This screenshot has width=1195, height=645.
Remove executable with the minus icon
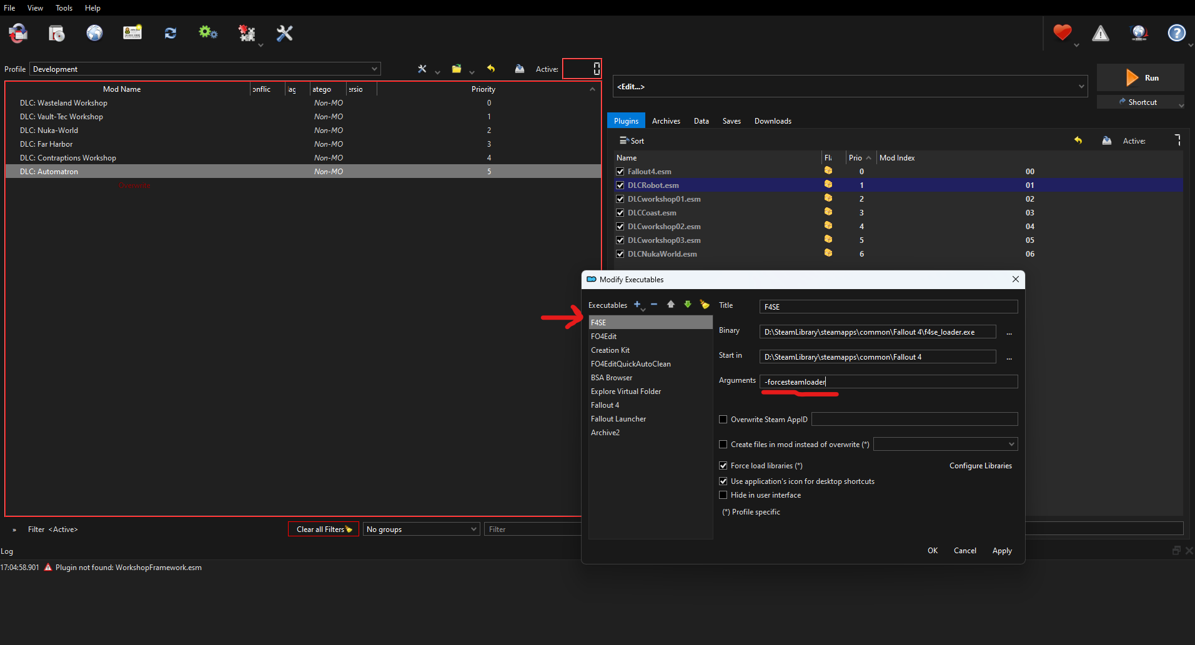[x=654, y=305]
